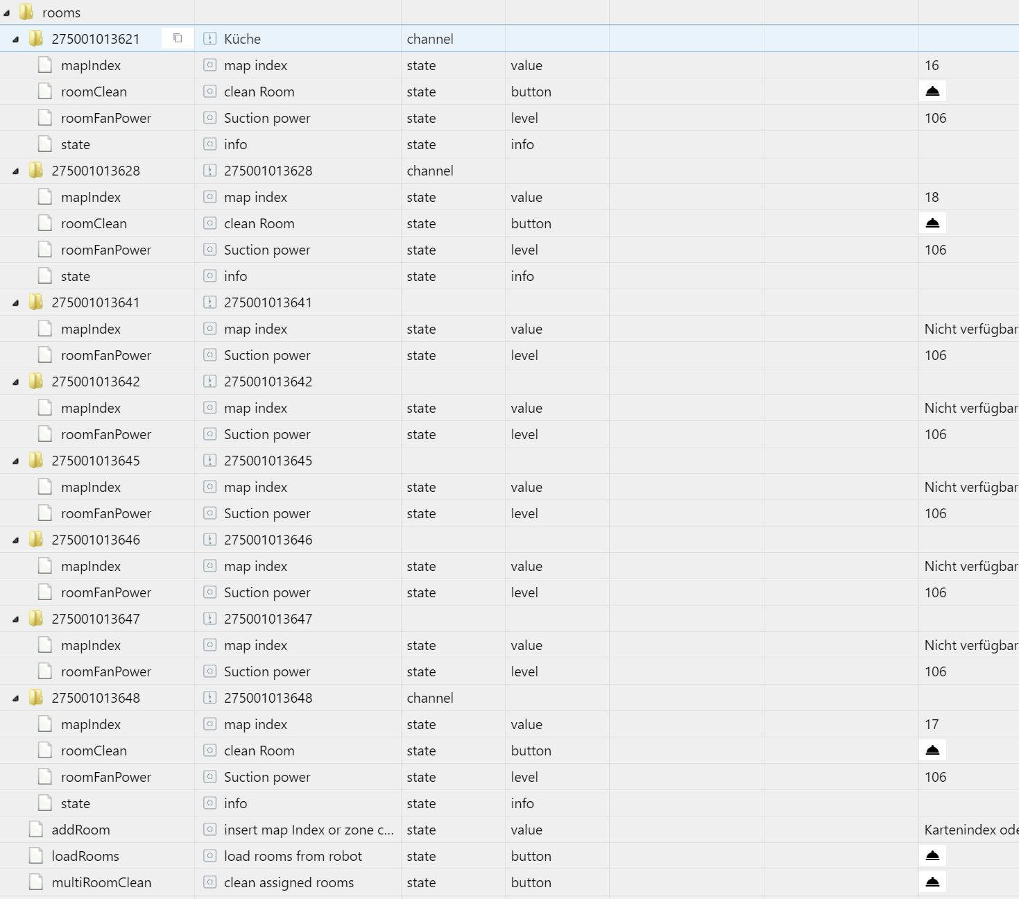
Task: Collapse the 275001013648 channel node
Action: [x=15, y=699]
